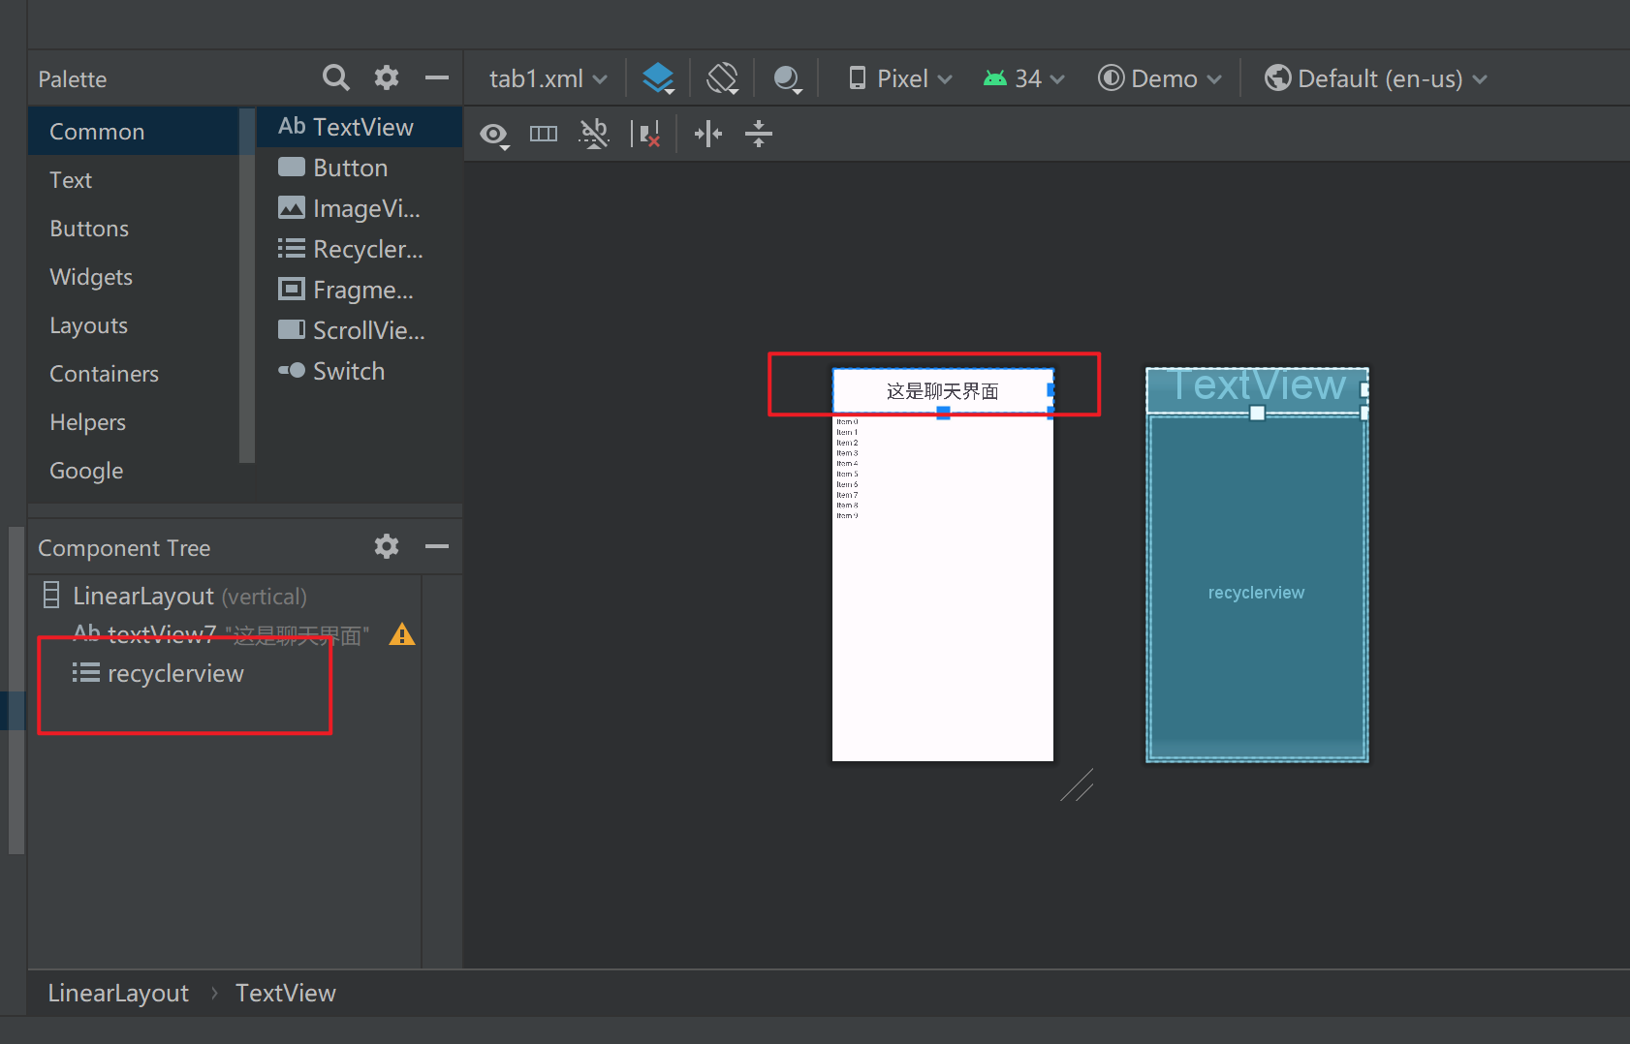
Task: Click vertical distribute align icon
Action: pos(759,134)
